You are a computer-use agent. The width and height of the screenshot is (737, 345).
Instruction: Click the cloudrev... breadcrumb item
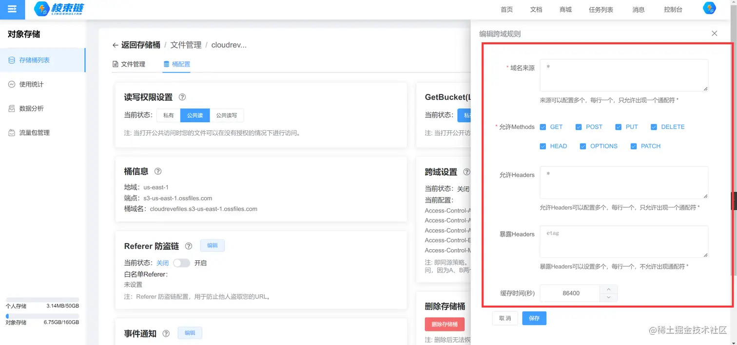coord(229,45)
